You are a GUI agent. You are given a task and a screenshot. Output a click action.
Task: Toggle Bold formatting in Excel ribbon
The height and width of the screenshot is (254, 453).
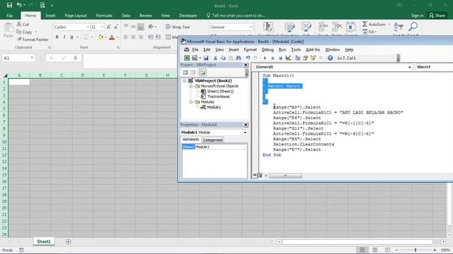(x=57, y=37)
